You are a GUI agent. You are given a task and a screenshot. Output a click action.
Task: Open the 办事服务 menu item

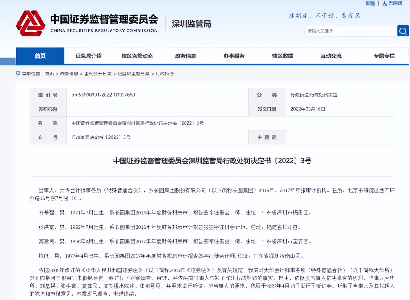tap(234, 56)
